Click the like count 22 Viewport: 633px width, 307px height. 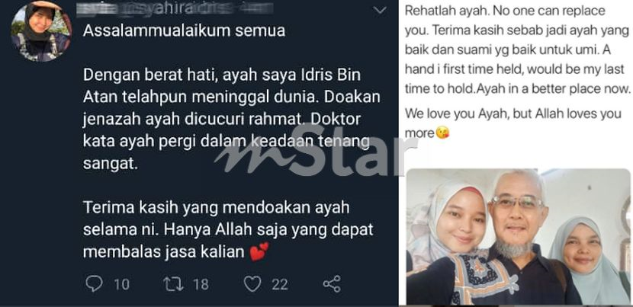280,284
